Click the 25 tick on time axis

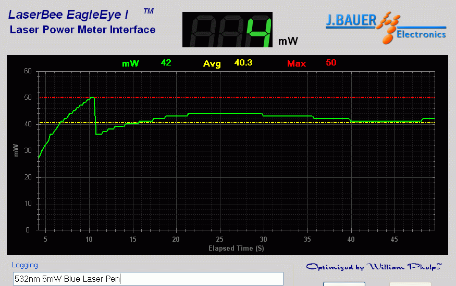tap(219, 239)
